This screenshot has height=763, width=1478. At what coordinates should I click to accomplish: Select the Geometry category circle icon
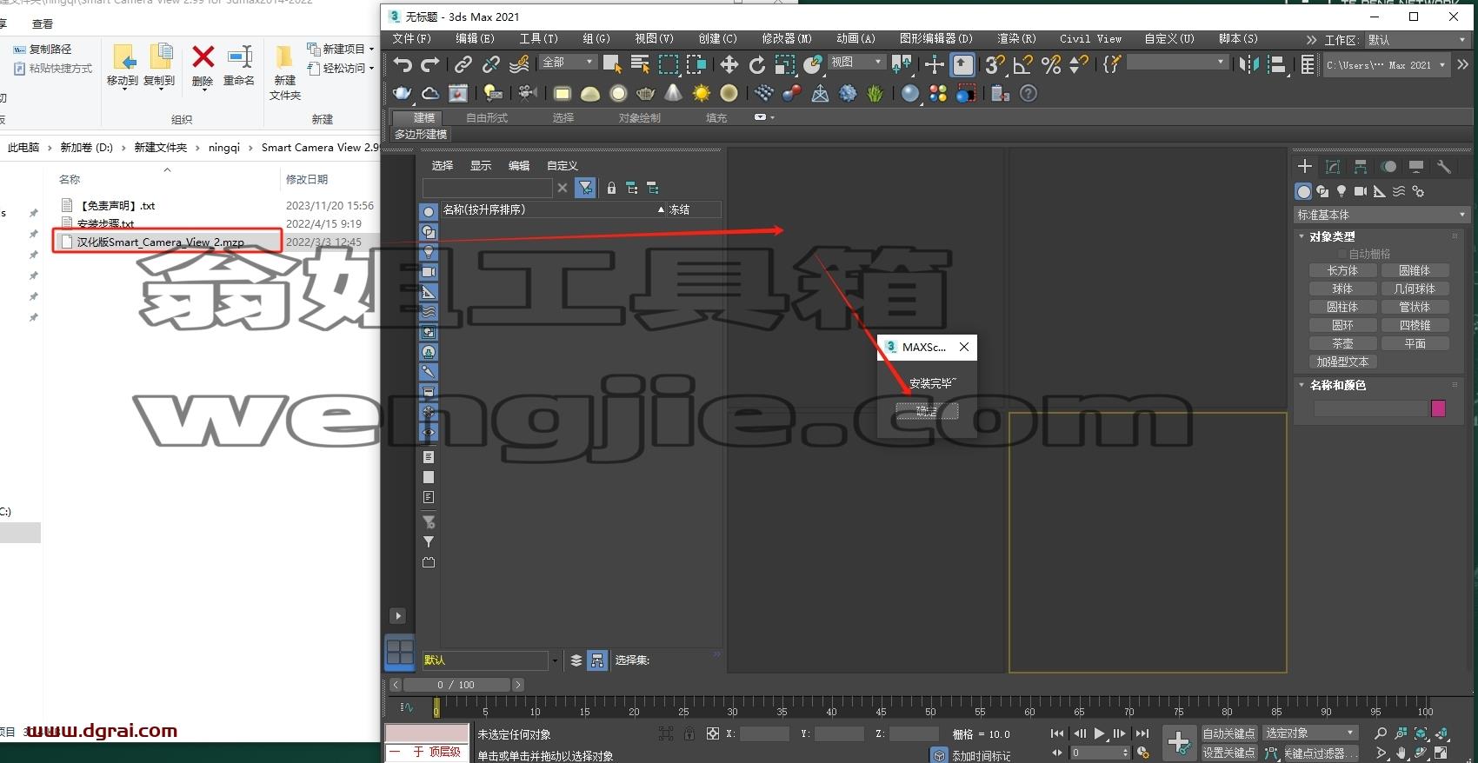pos(1303,191)
